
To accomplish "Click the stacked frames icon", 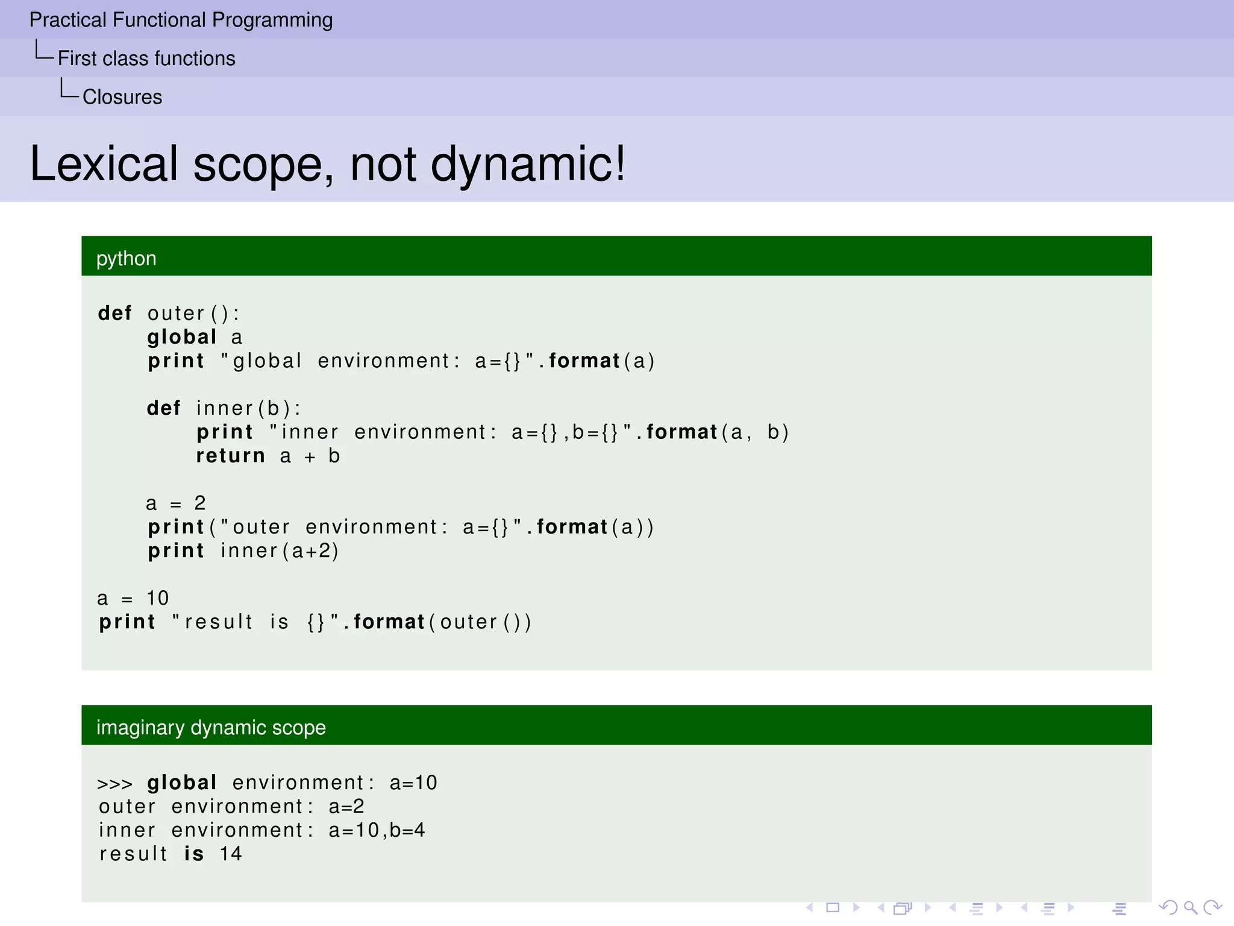I will tap(903, 907).
